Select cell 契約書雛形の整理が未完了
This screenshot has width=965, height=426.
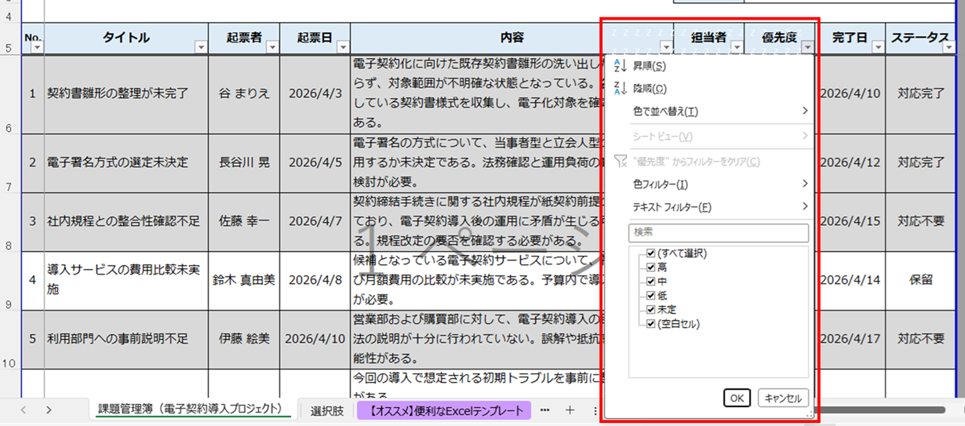(x=126, y=94)
